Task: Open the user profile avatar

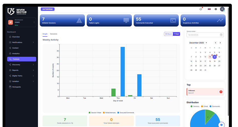Action: pos(222,9)
